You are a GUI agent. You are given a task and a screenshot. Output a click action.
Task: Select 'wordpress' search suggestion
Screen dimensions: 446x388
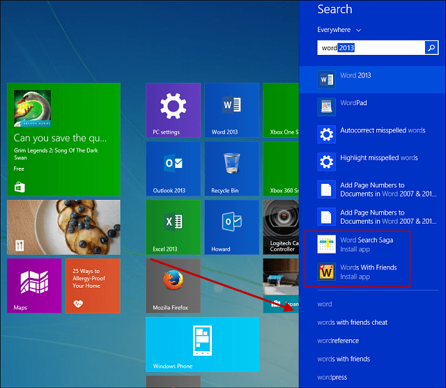[x=332, y=377]
